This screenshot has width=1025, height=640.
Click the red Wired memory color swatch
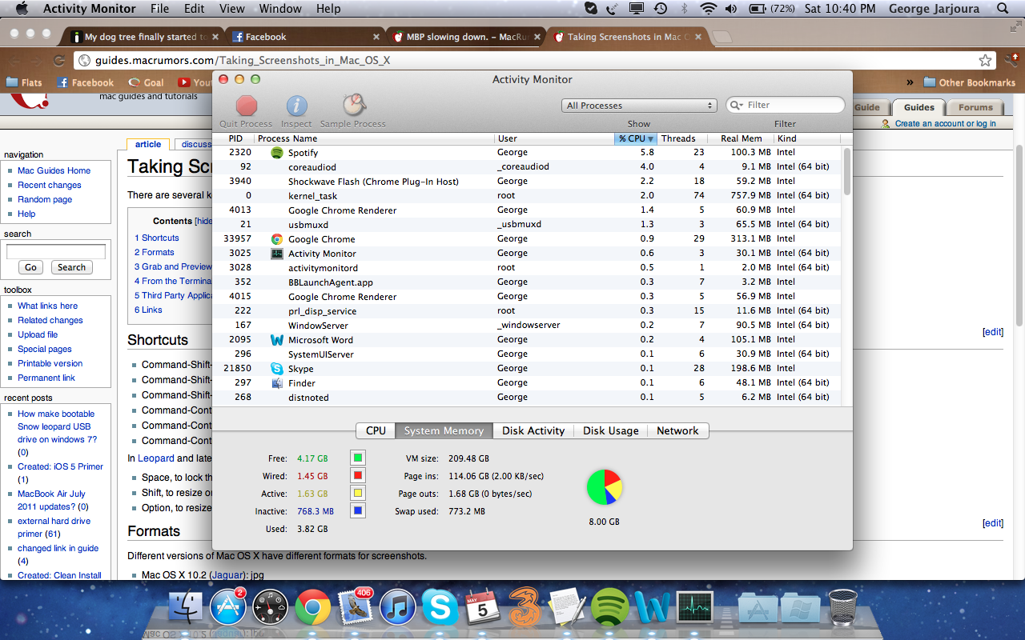tap(358, 475)
